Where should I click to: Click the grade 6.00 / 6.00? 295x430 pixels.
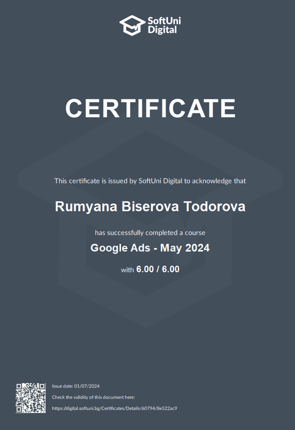pos(158,269)
